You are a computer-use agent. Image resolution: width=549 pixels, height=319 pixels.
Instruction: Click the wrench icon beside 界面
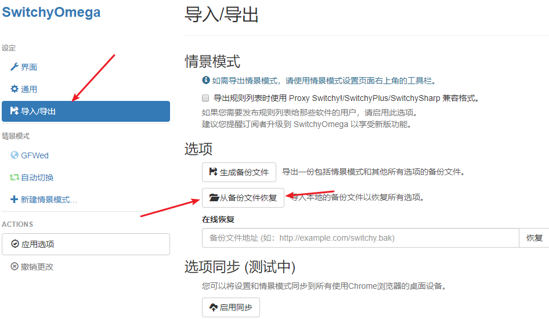(x=15, y=67)
